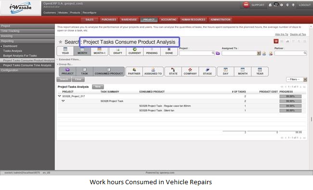Group results by Month
313x190 pixels.
point(243,71)
